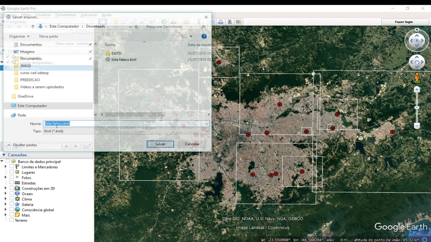Click the zoom slider handle on the map
Viewport: 431px width, 242px height.
pos(417,108)
